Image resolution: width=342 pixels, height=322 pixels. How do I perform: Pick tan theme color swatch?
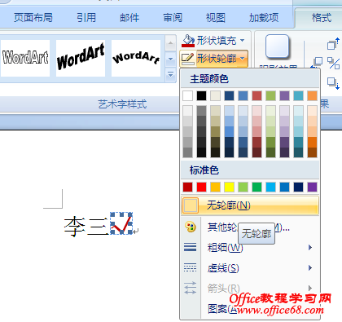click(x=215, y=95)
